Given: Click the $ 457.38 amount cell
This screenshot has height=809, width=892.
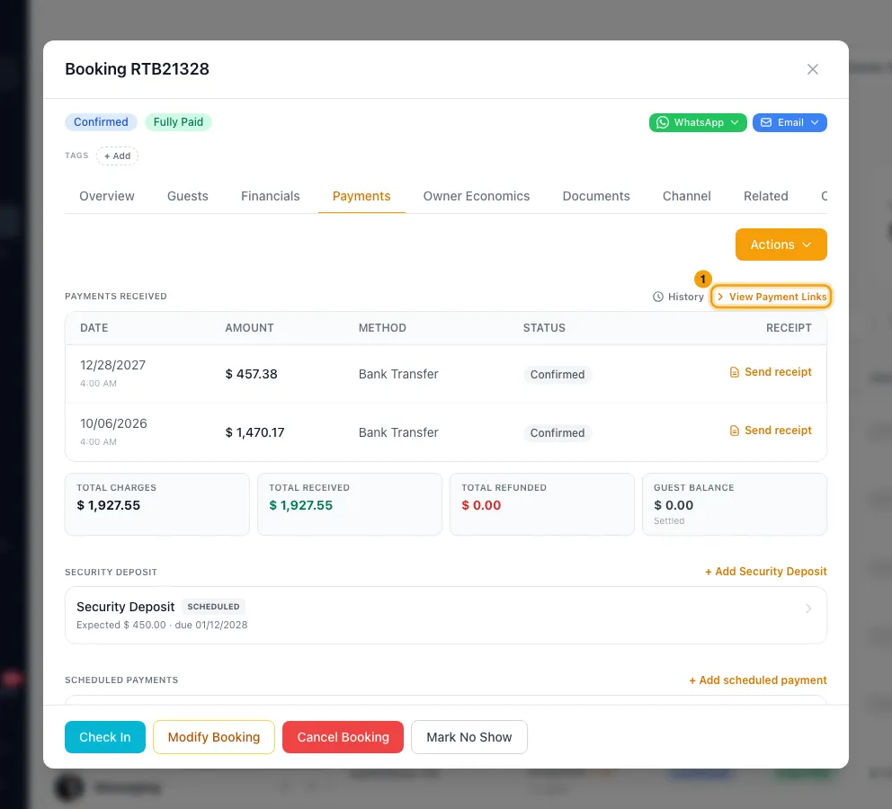Looking at the screenshot, I should point(251,374).
